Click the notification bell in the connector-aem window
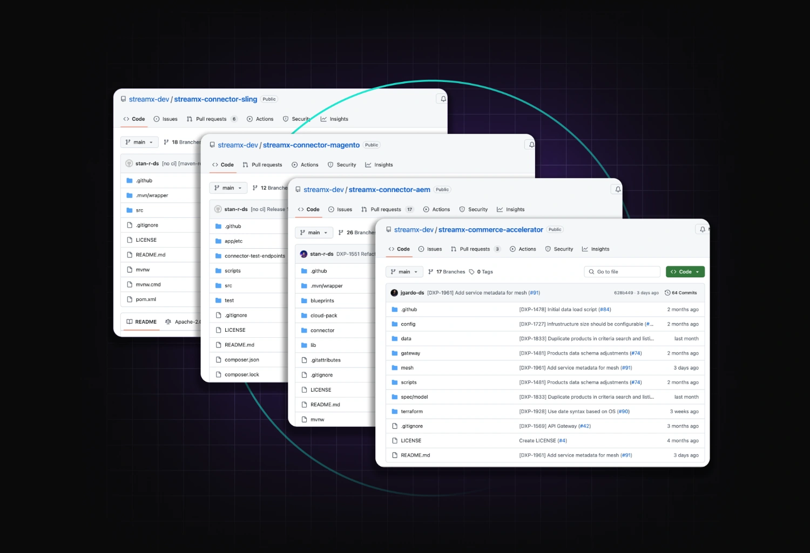 point(618,189)
